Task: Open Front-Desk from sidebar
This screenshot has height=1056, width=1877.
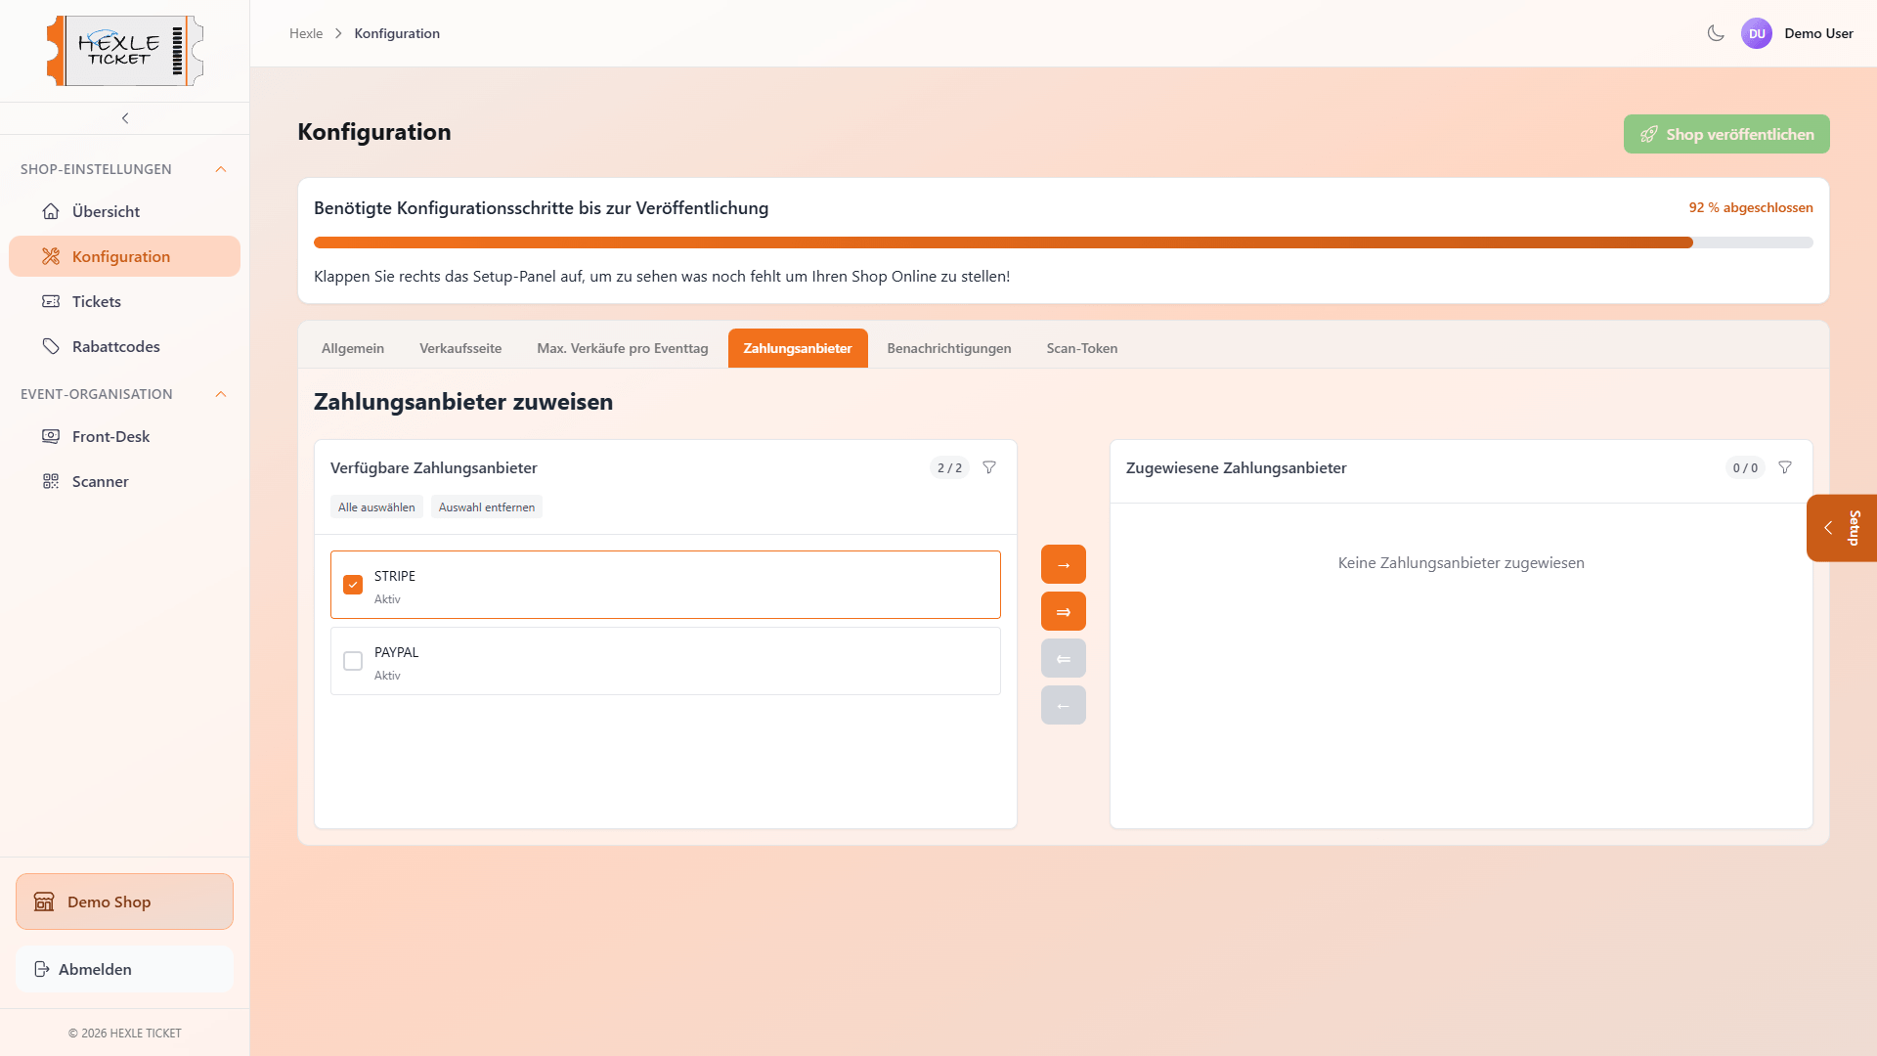Action: click(110, 436)
